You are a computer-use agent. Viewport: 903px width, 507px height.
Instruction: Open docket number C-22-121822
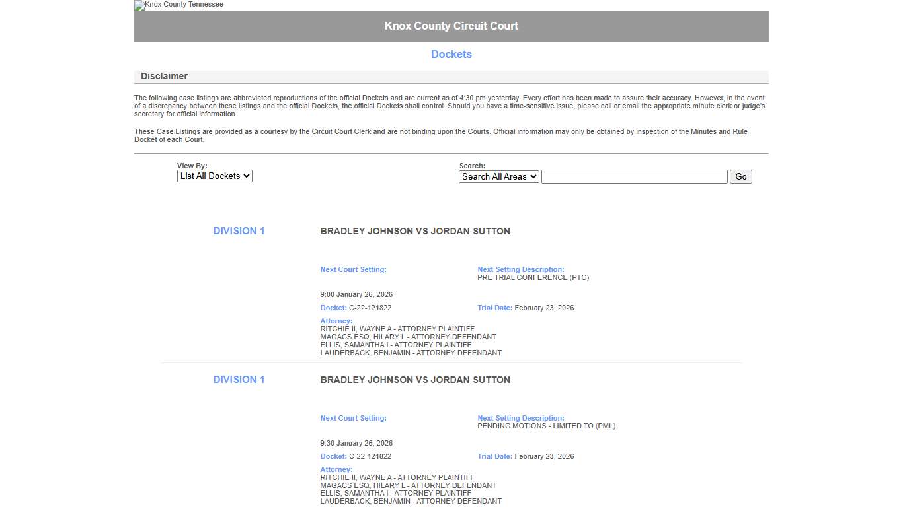pos(371,308)
